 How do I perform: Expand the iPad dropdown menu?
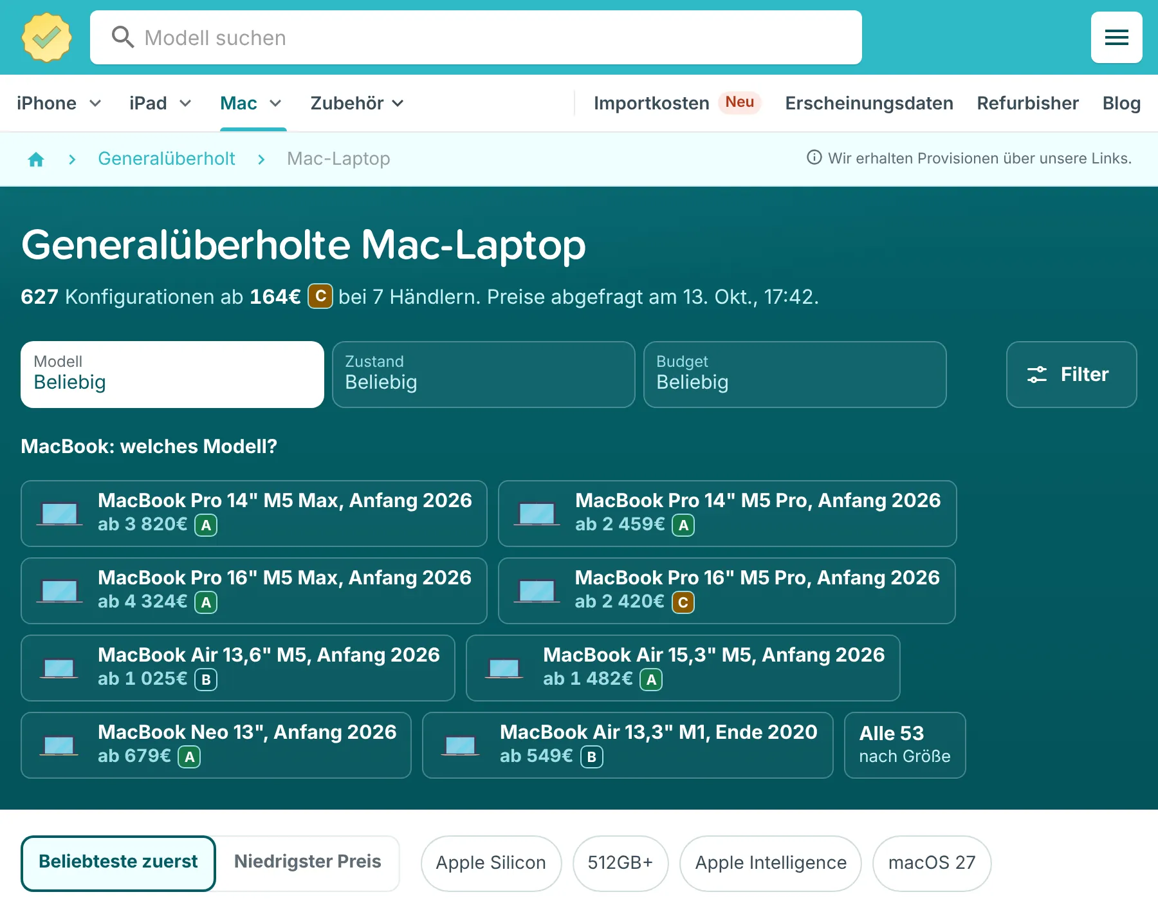(160, 103)
